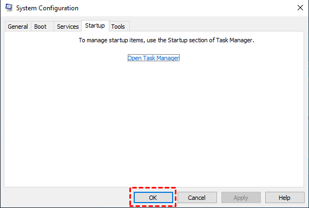The height and width of the screenshot is (208, 309).
Task: Click the greyed-out Apply button
Action: (241, 197)
